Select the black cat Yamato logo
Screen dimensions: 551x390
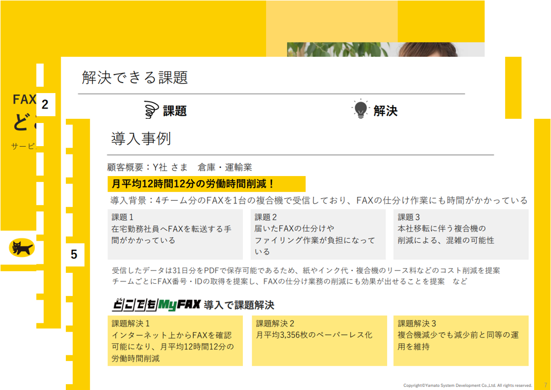(22, 248)
